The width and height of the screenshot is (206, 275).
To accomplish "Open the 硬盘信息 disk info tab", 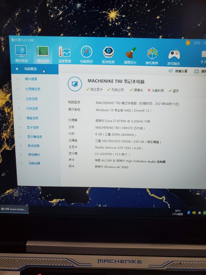I will (x=32, y=118).
